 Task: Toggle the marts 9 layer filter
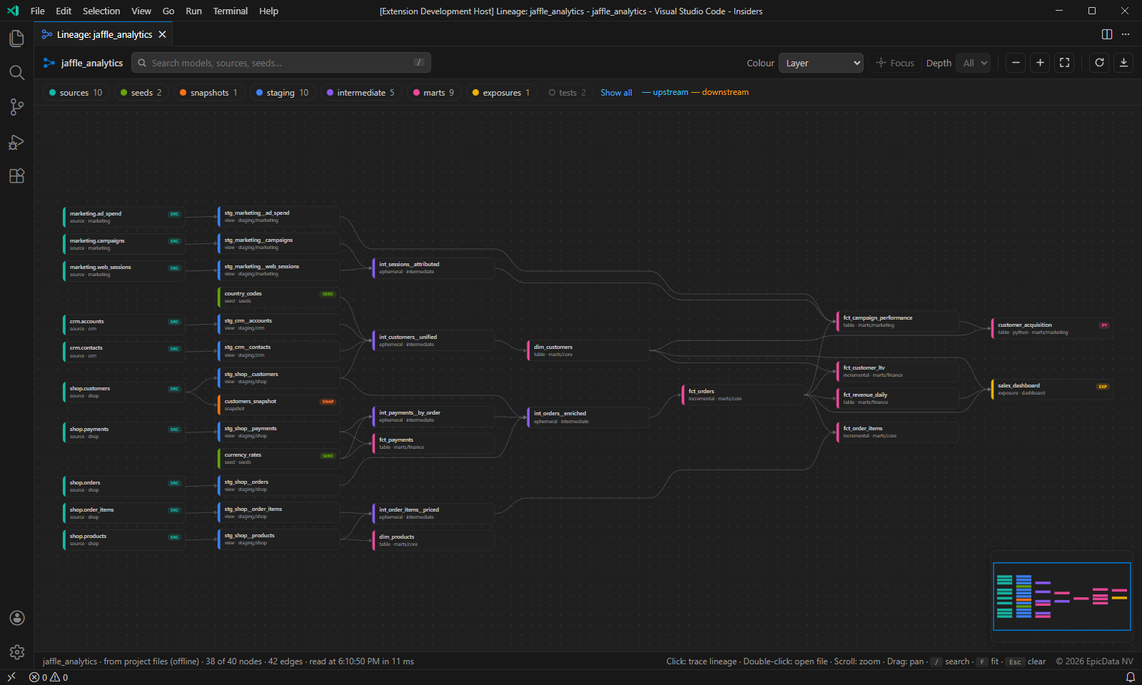pyautogui.click(x=434, y=93)
